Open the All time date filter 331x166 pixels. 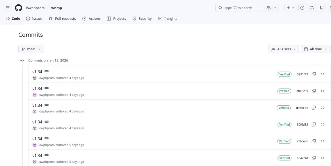pos(315,49)
